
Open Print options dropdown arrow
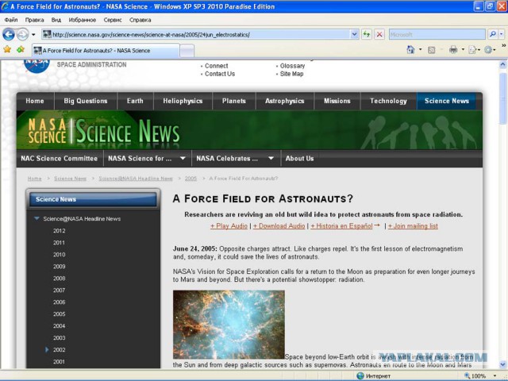(x=463, y=49)
